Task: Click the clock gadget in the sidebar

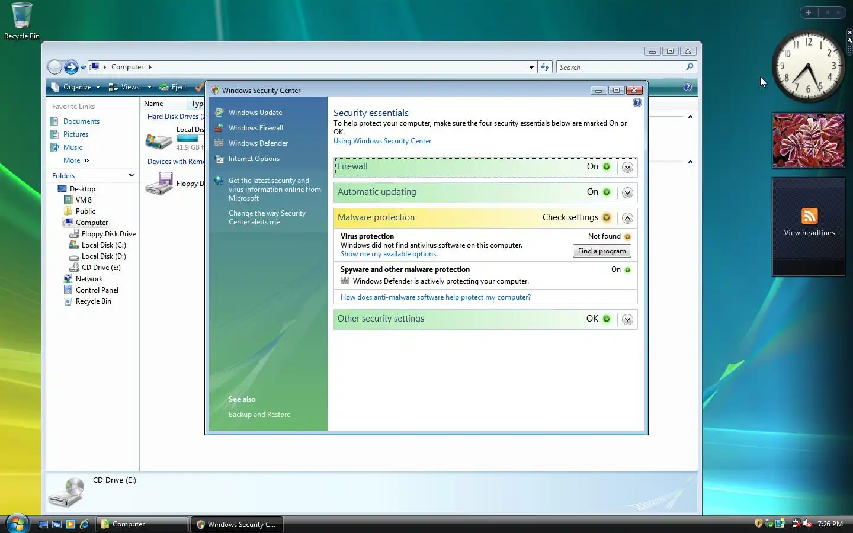Action: pyautogui.click(x=808, y=66)
